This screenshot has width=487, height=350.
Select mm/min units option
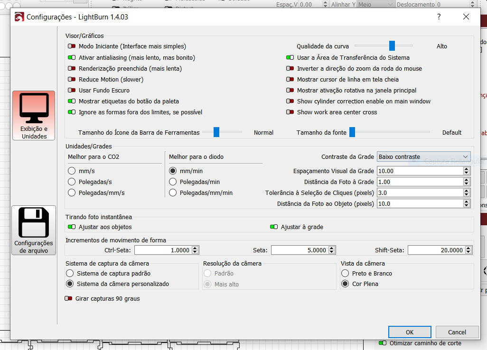[173, 171]
